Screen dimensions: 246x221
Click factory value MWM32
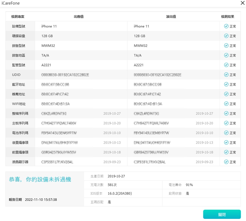point(48,45)
